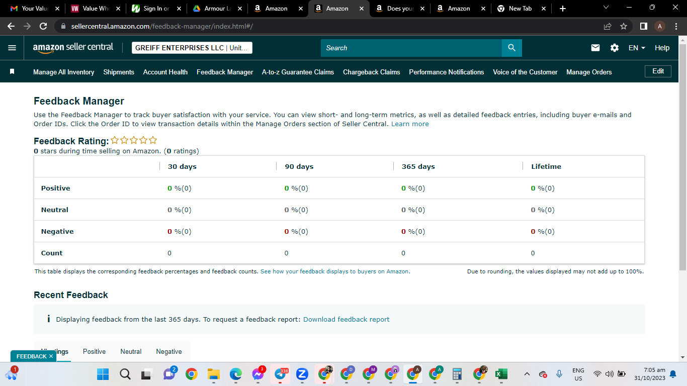The width and height of the screenshot is (687, 386).
Task: Open A-to-z Guarantee Claims
Action: [x=298, y=72]
